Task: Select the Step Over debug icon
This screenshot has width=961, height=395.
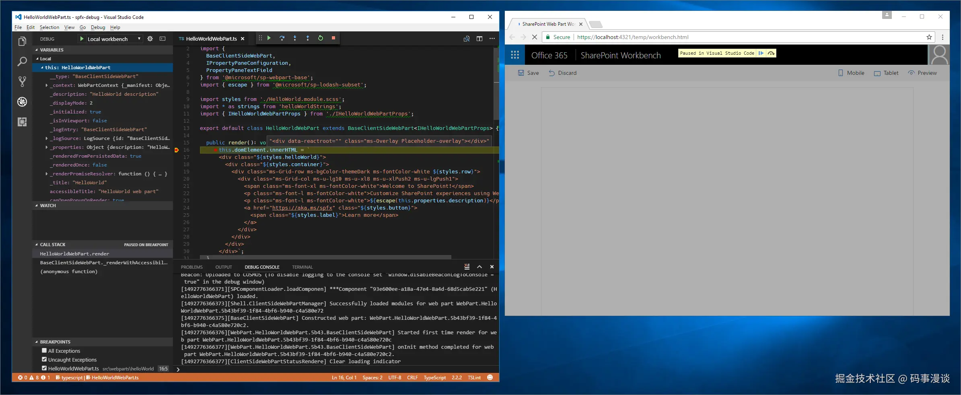Action: (x=282, y=38)
